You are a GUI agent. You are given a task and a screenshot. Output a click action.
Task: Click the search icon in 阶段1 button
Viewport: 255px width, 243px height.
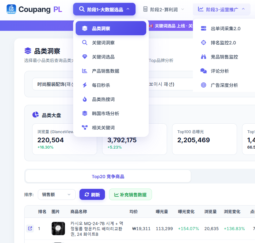[x=82, y=9]
